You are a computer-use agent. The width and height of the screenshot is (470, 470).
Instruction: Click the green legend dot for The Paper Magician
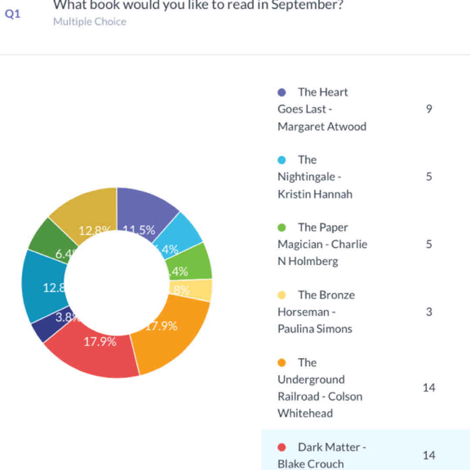coord(282,228)
